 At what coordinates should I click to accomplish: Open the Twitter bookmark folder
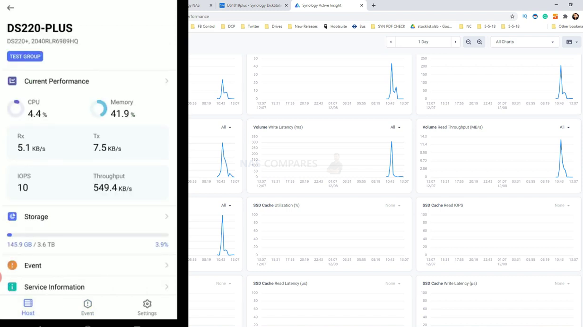coord(250,26)
